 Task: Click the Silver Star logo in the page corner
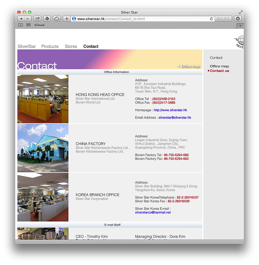pos(239,42)
